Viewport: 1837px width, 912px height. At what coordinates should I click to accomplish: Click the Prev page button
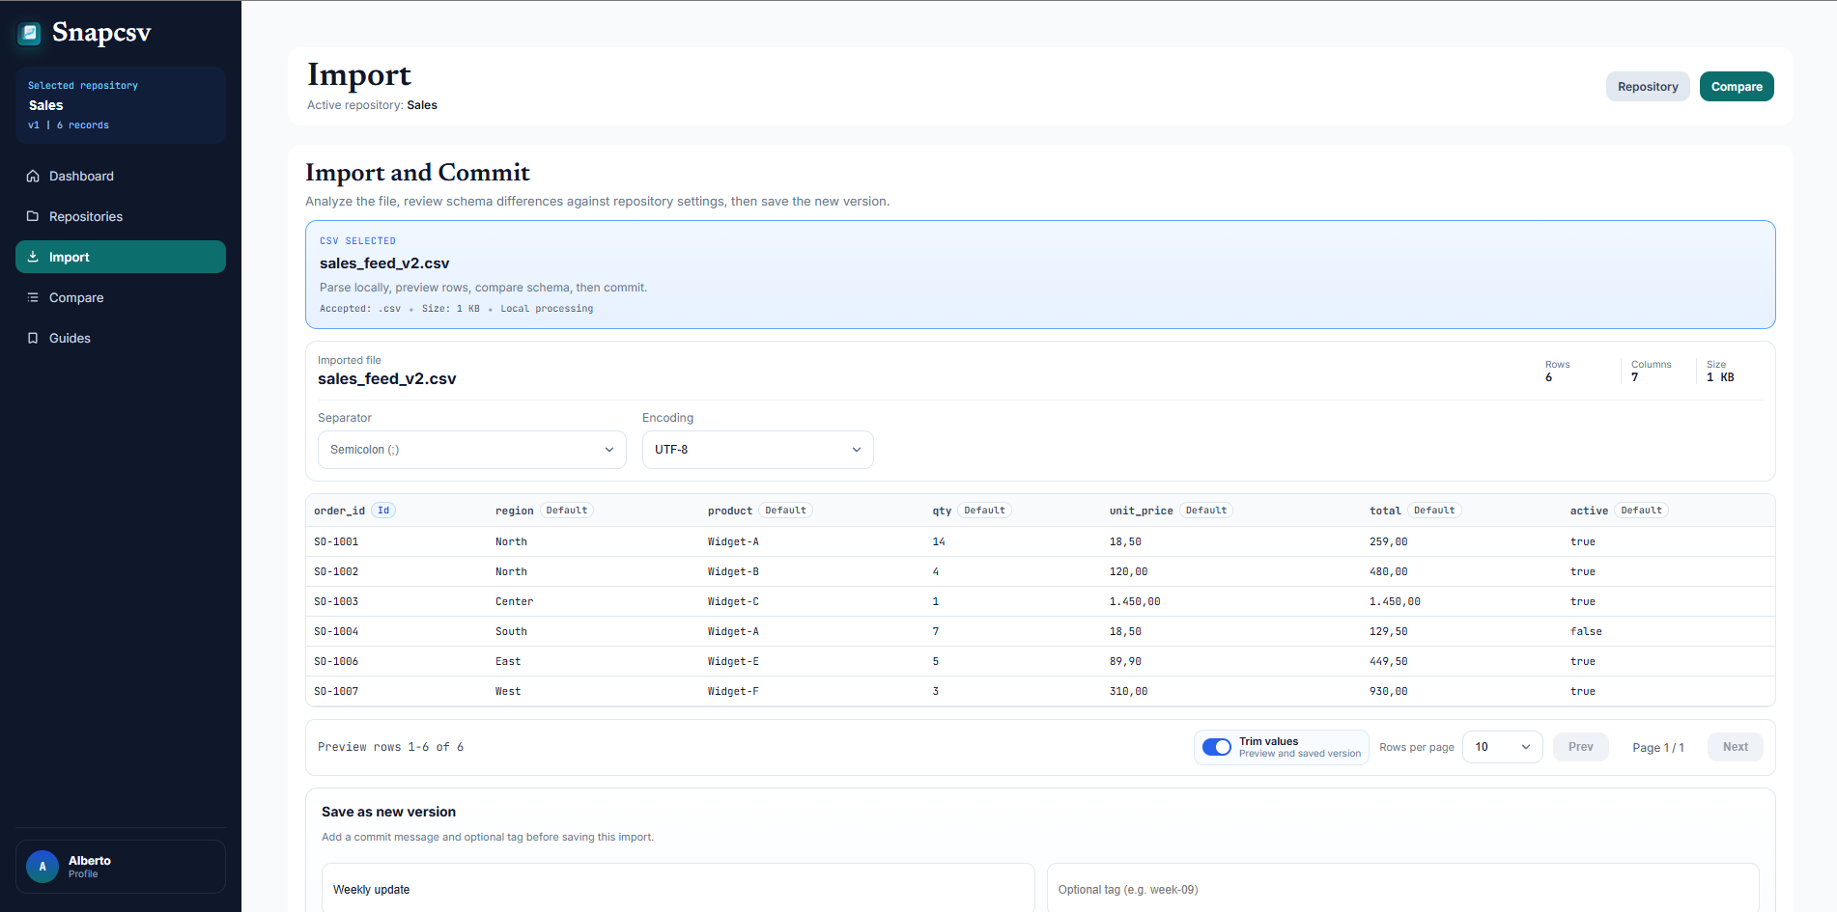(1581, 747)
